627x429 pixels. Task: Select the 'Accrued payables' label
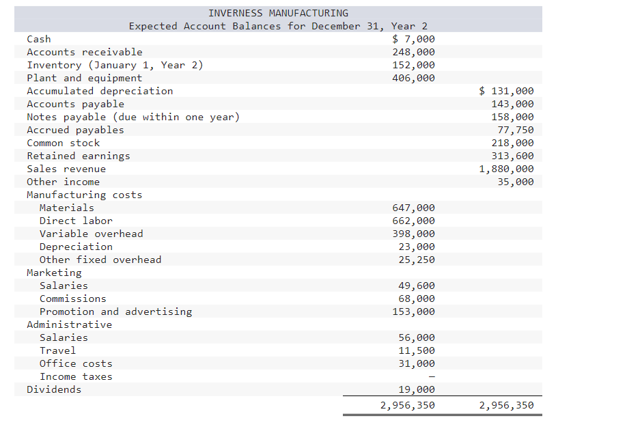click(76, 130)
